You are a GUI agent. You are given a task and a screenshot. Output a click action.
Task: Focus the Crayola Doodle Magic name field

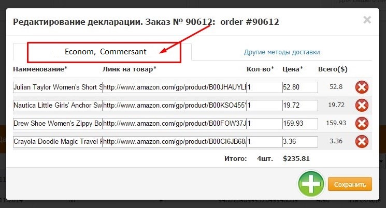[x=58, y=141]
